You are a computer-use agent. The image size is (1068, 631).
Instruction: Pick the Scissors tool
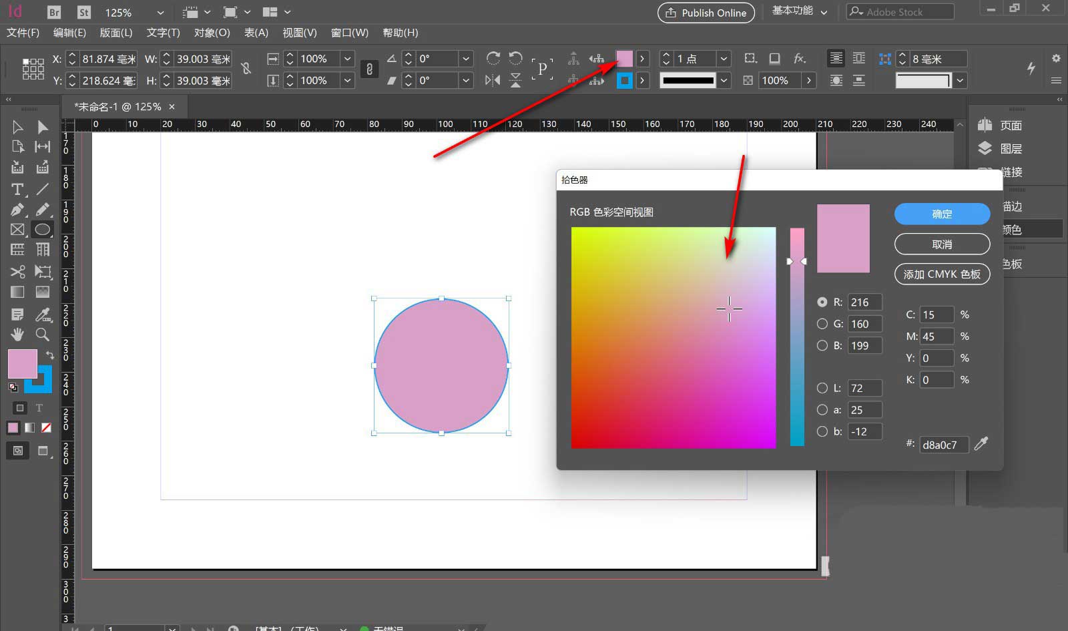pyautogui.click(x=17, y=272)
